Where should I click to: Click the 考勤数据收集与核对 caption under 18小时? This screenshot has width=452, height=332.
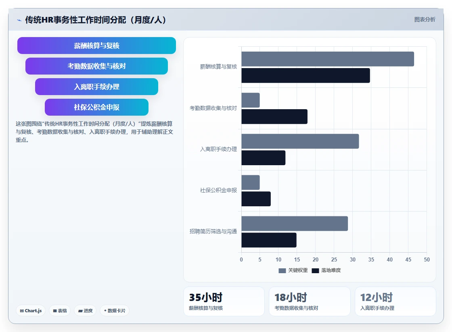coord(296,308)
